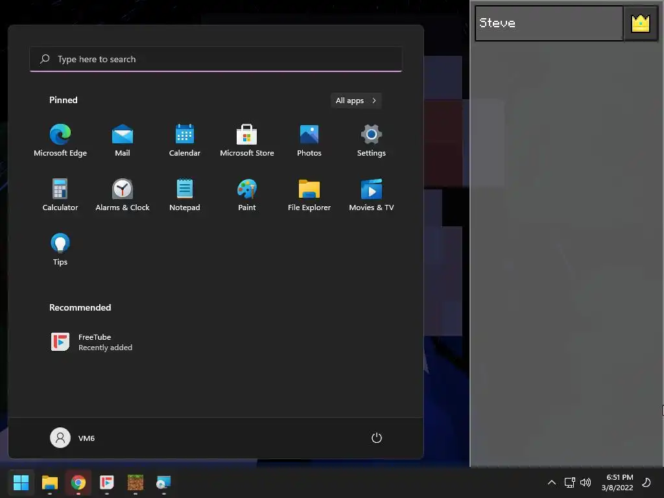
Task: Click the yellow crown icon beside Steve
Action: 640,23
